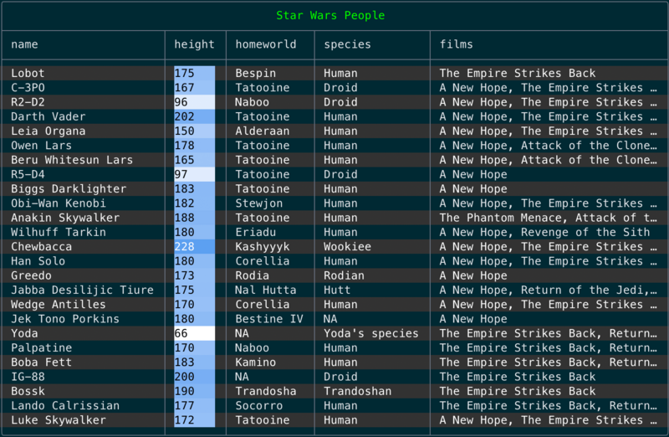Click the name Beru Whitesun Lars

point(72,160)
